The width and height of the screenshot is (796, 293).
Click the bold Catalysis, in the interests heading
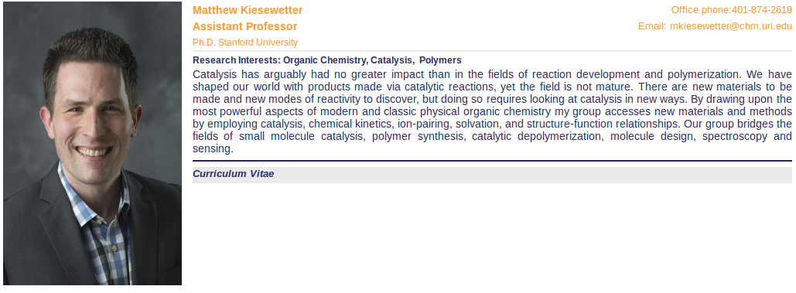[392, 60]
